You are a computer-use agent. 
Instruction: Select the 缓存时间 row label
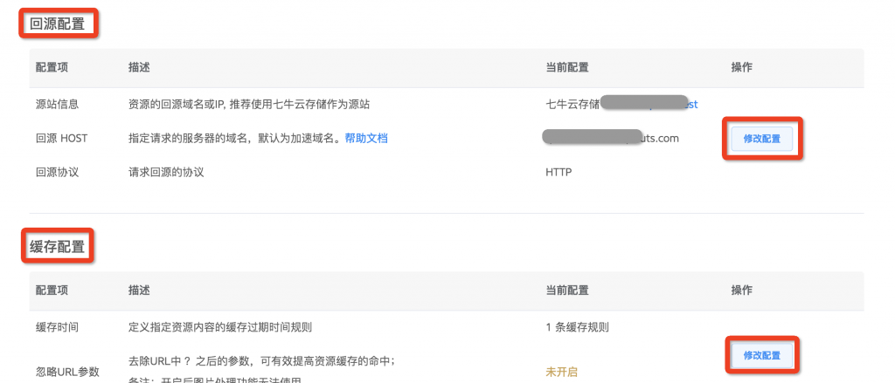click(57, 327)
